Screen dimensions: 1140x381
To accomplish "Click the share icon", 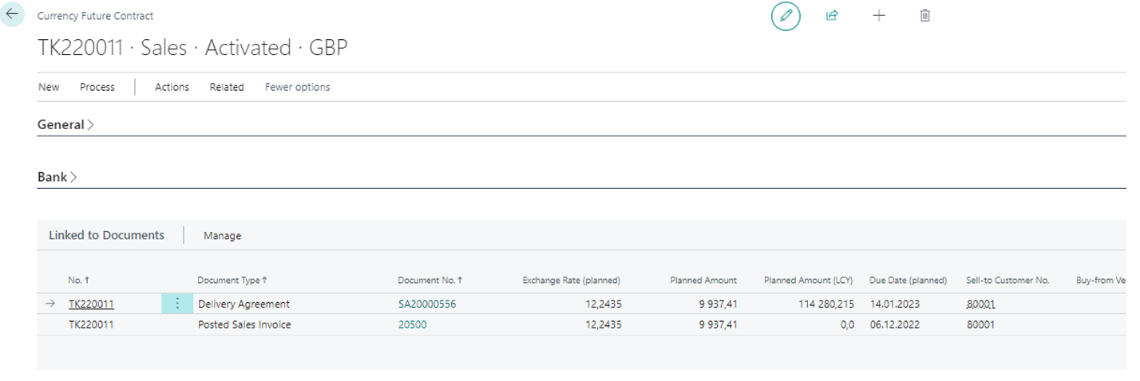I will coord(832,16).
